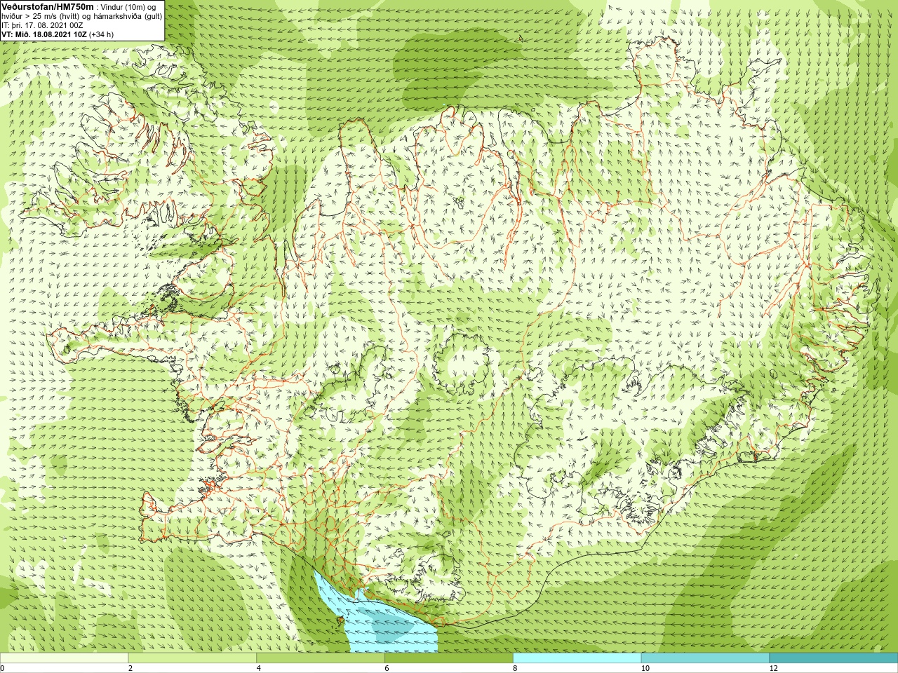898x673 pixels.
Task: Select the 4–6 green scale segment
Action: pos(321,658)
